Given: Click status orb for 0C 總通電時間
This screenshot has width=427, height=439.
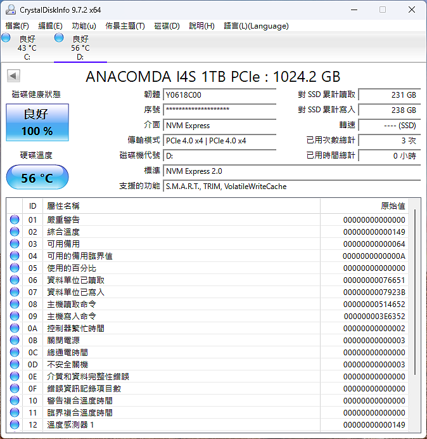Looking at the screenshot, I should 15,352.
